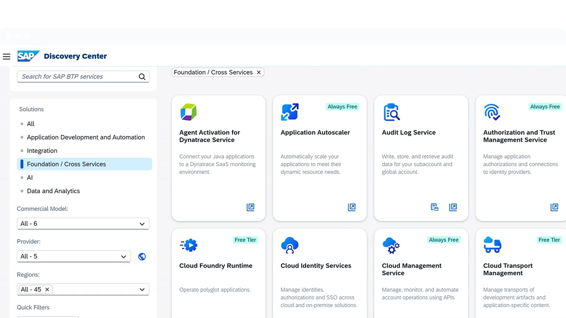Click Always Free badge on Authorization and Trust
Viewport: 566px width, 318px height.
(545, 107)
